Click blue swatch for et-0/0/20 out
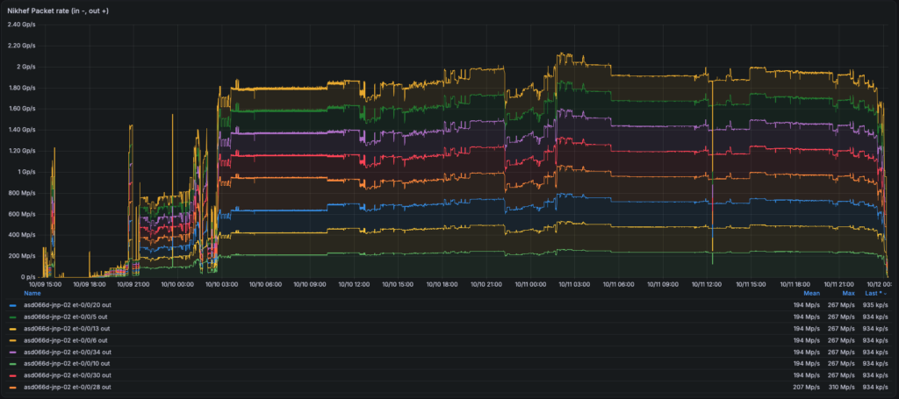Image resolution: width=899 pixels, height=399 pixels. (x=13, y=305)
